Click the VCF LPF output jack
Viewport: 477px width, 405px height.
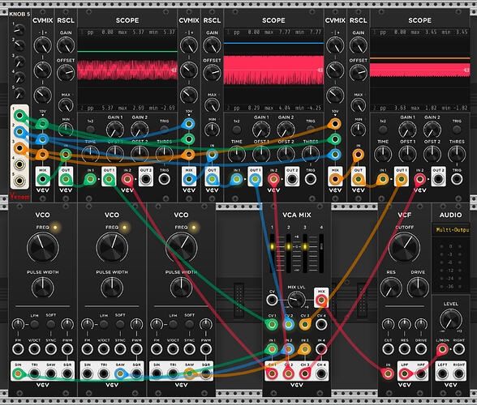(404, 373)
